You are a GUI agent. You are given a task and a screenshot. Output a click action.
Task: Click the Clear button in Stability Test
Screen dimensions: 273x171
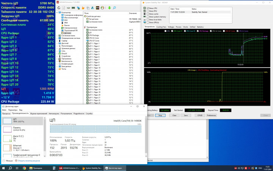coord(174,116)
